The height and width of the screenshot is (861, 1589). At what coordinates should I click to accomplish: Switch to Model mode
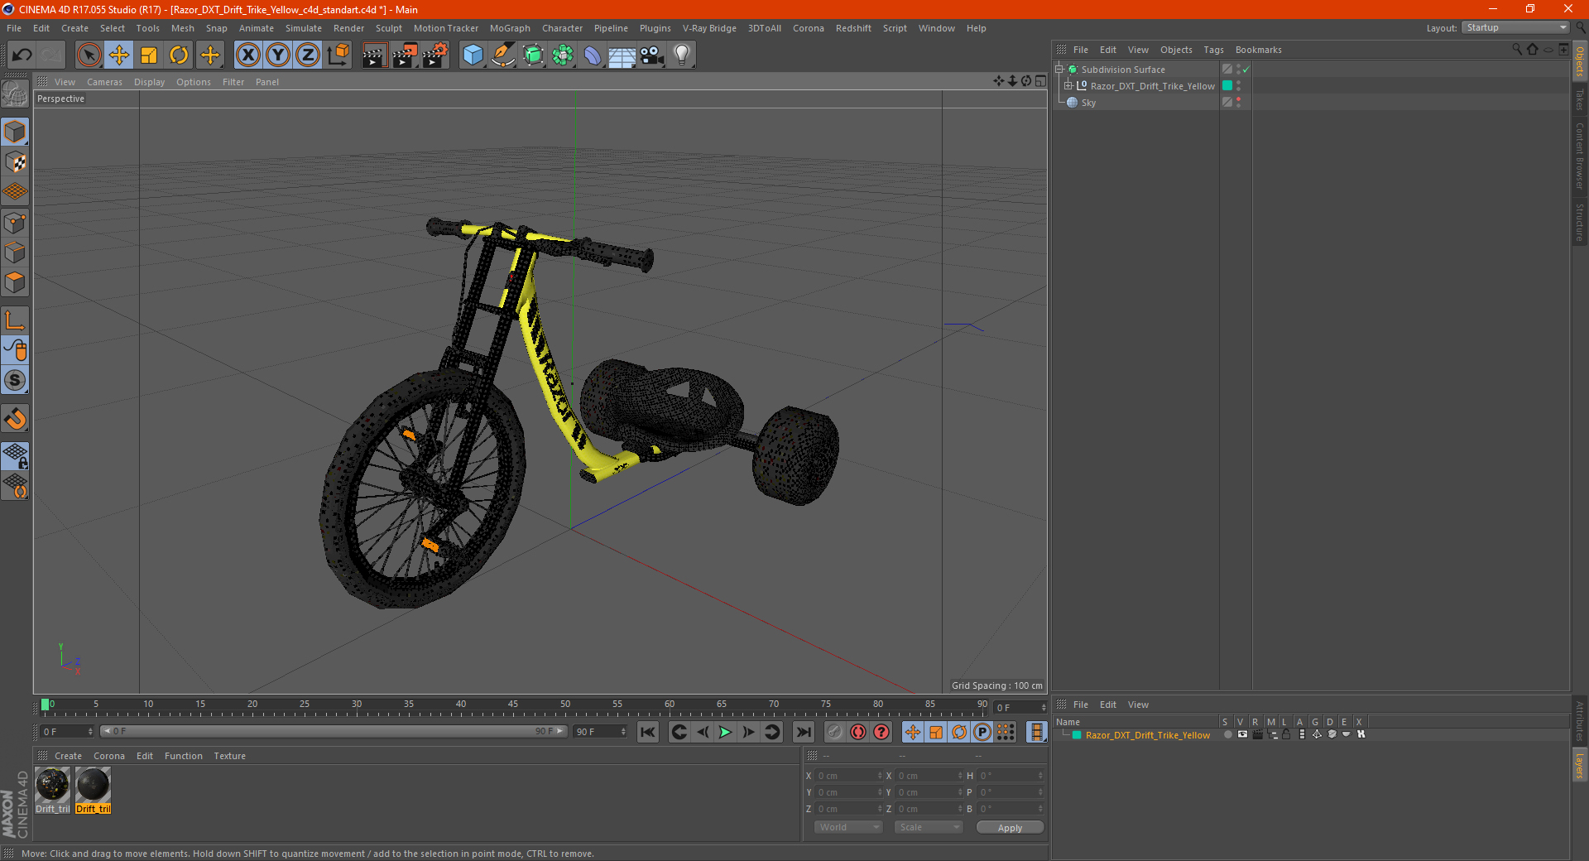coord(15,132)
